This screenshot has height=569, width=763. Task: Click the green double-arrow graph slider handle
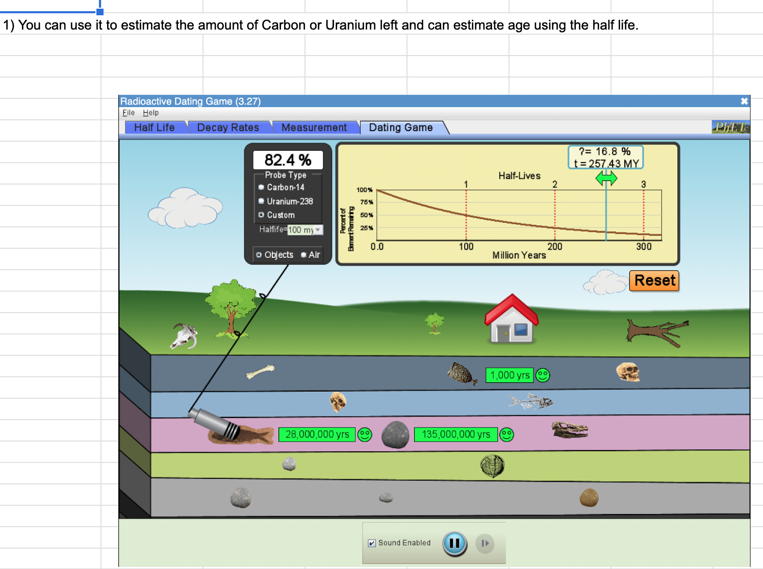tap(606, 178)
